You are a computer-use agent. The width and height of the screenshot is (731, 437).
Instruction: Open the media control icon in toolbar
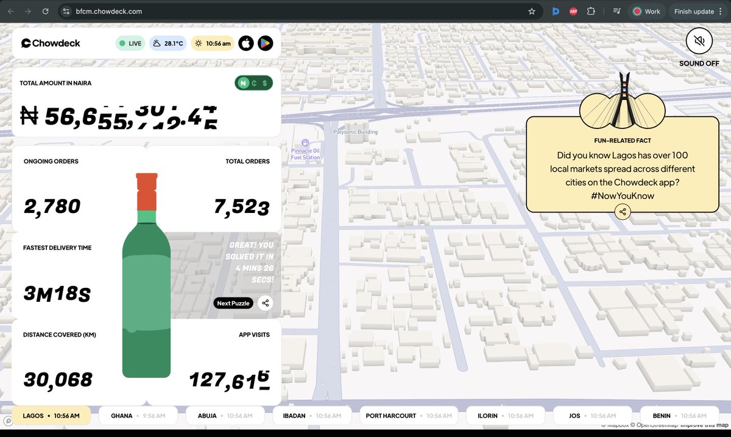(616, 11)
